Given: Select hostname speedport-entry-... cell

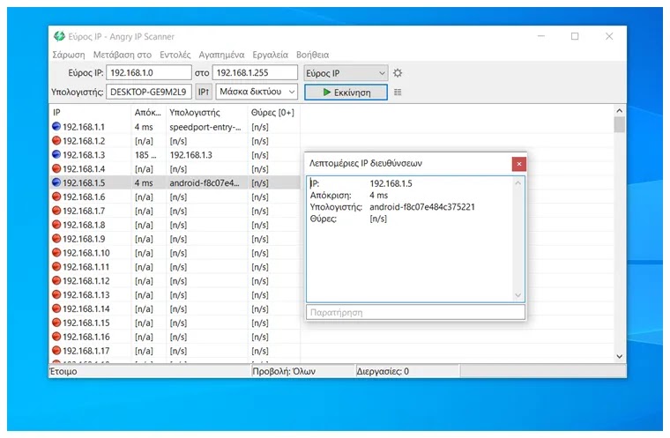Looking at the screenshot, I should [207, 127].
